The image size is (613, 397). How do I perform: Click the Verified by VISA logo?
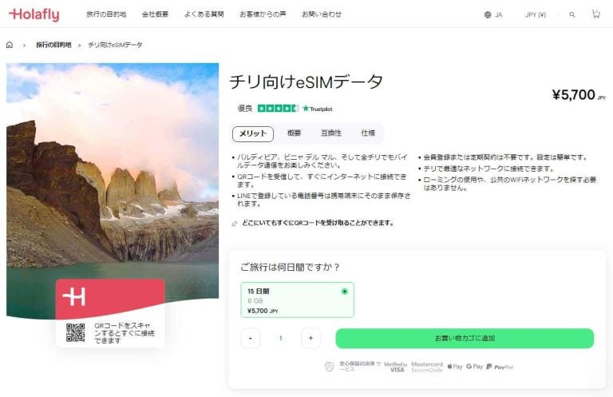(396, 367)
